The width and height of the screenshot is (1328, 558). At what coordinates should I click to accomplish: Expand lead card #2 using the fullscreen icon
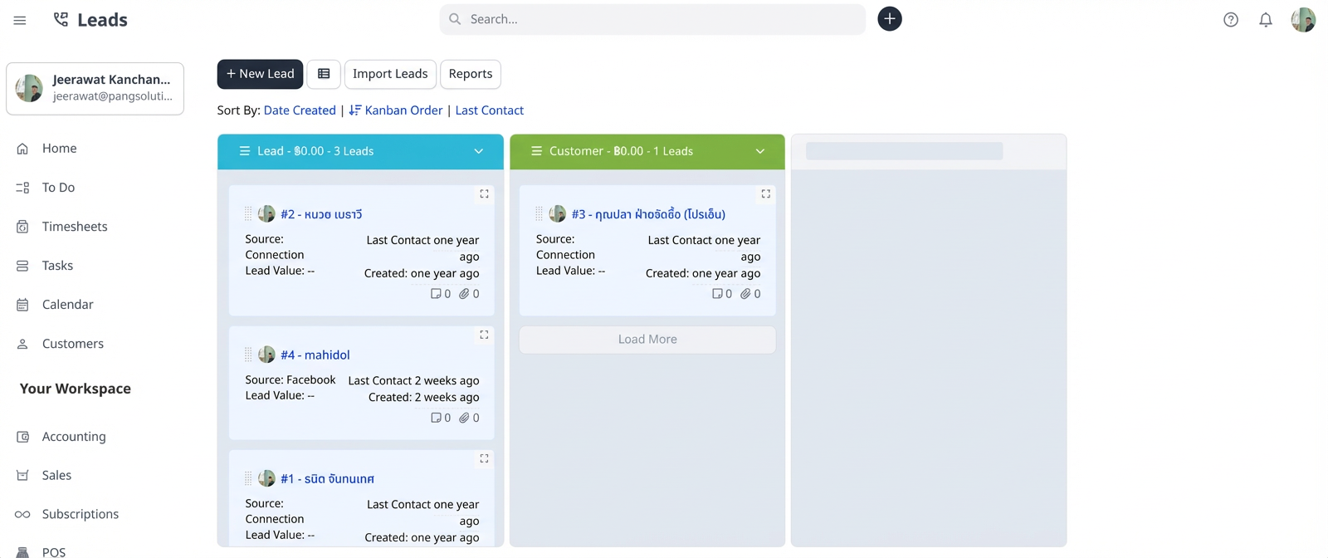pyautogui.click(x=484, y=194)
